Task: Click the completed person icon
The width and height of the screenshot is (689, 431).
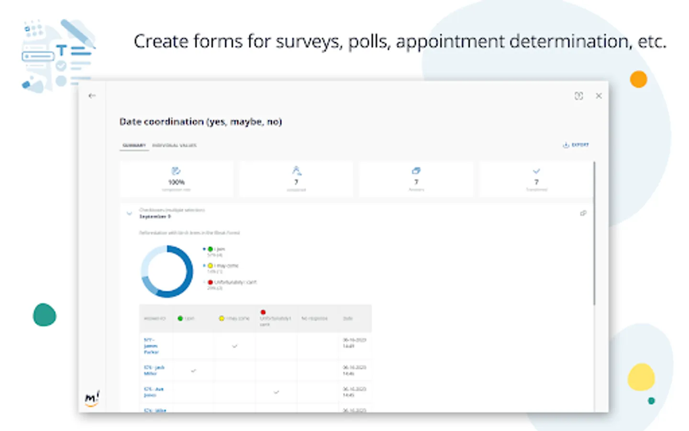Action: pyautogui.click(x=296, y=170)
